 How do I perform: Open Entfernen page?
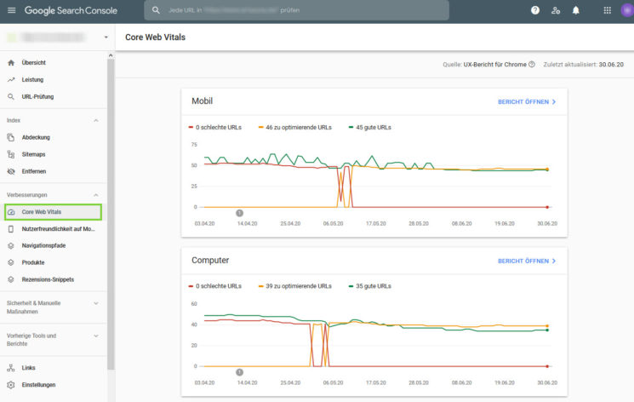coord(34,171)
